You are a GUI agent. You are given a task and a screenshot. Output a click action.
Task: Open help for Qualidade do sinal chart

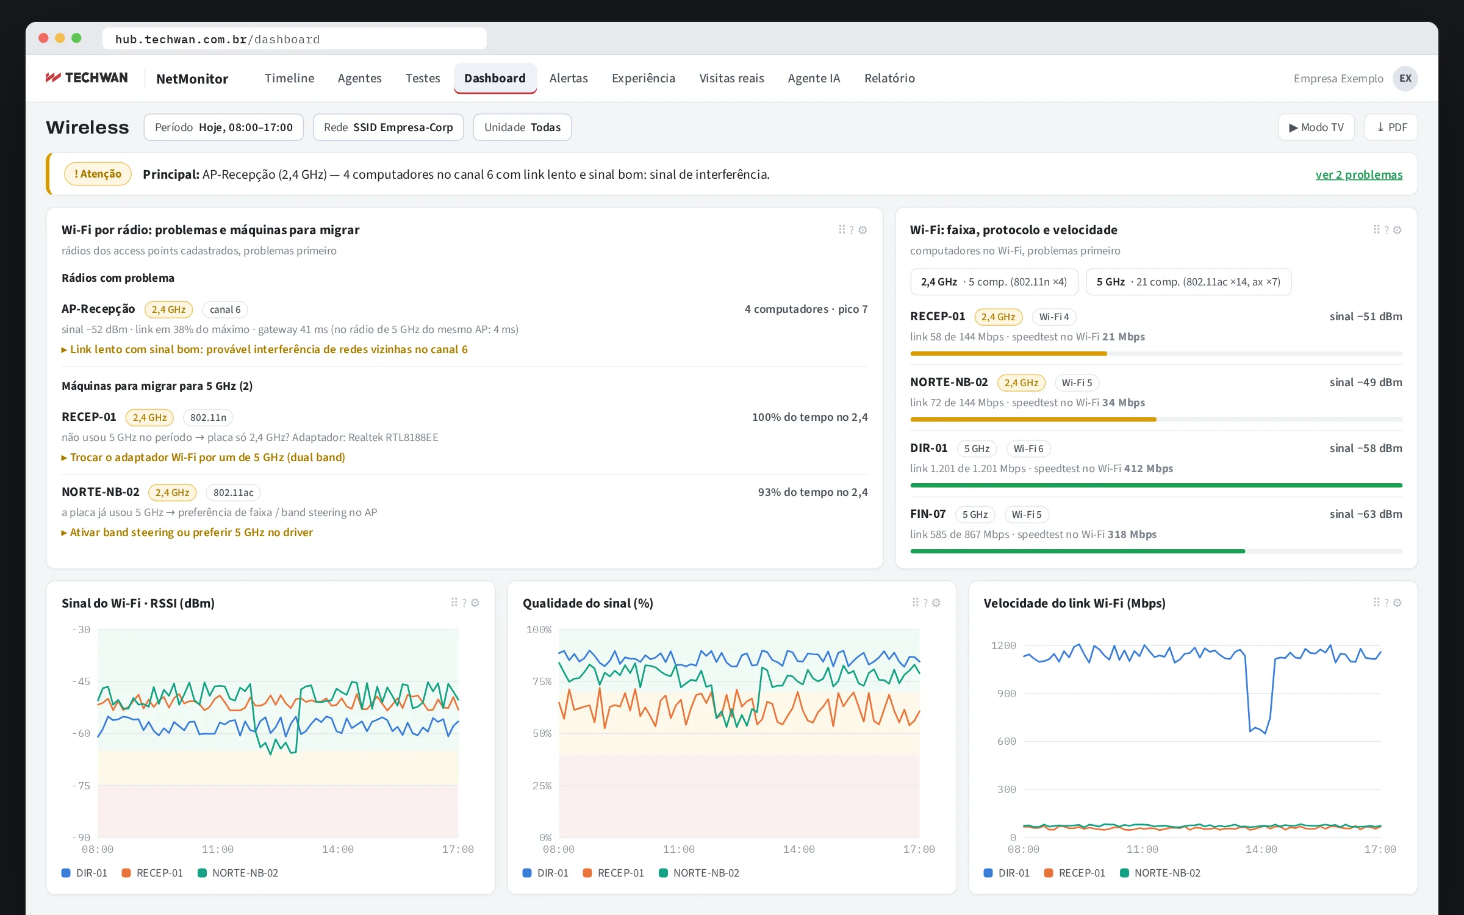pyautogui.click(x=925, y=603)
